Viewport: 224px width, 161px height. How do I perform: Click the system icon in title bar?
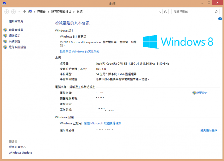click(x=4, y=3)
